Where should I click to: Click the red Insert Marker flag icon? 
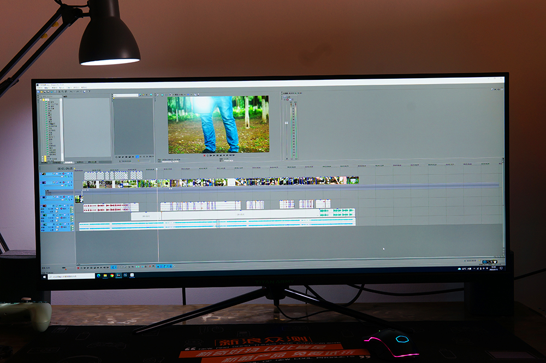(150, 266)
